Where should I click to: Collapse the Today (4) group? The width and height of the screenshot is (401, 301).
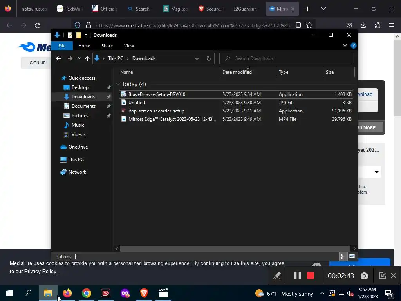click(118, 84)
